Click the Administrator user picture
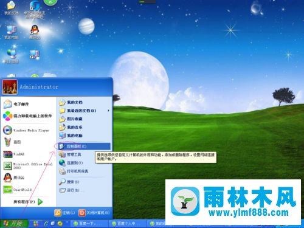 click(10, 87)
